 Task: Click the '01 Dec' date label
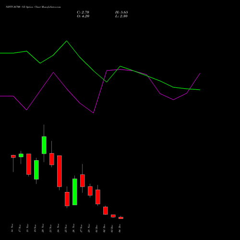(x=97, y=228)
